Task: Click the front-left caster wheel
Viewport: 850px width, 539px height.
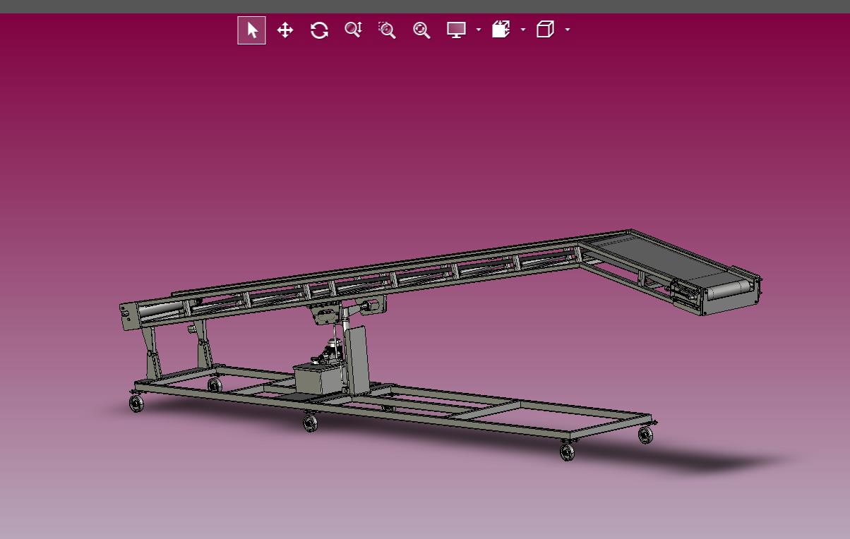Action: point(136,404)
